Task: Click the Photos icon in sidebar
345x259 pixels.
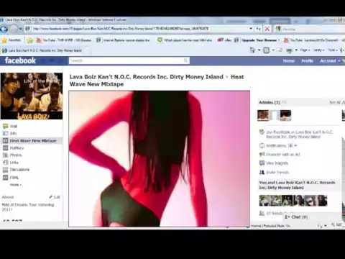Action: [5, 155]
